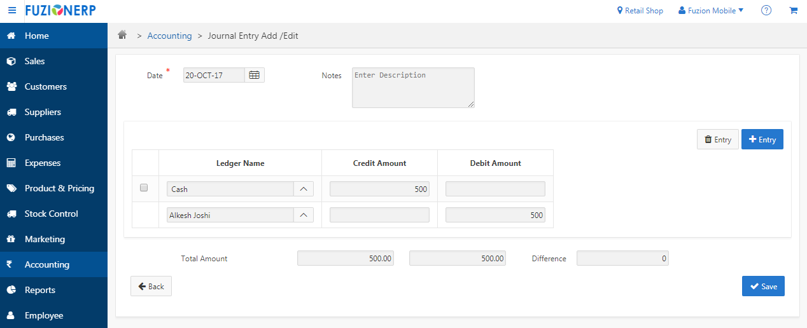
Task: Click the Debit Amount field for Cash
Action: coord(495,189)
